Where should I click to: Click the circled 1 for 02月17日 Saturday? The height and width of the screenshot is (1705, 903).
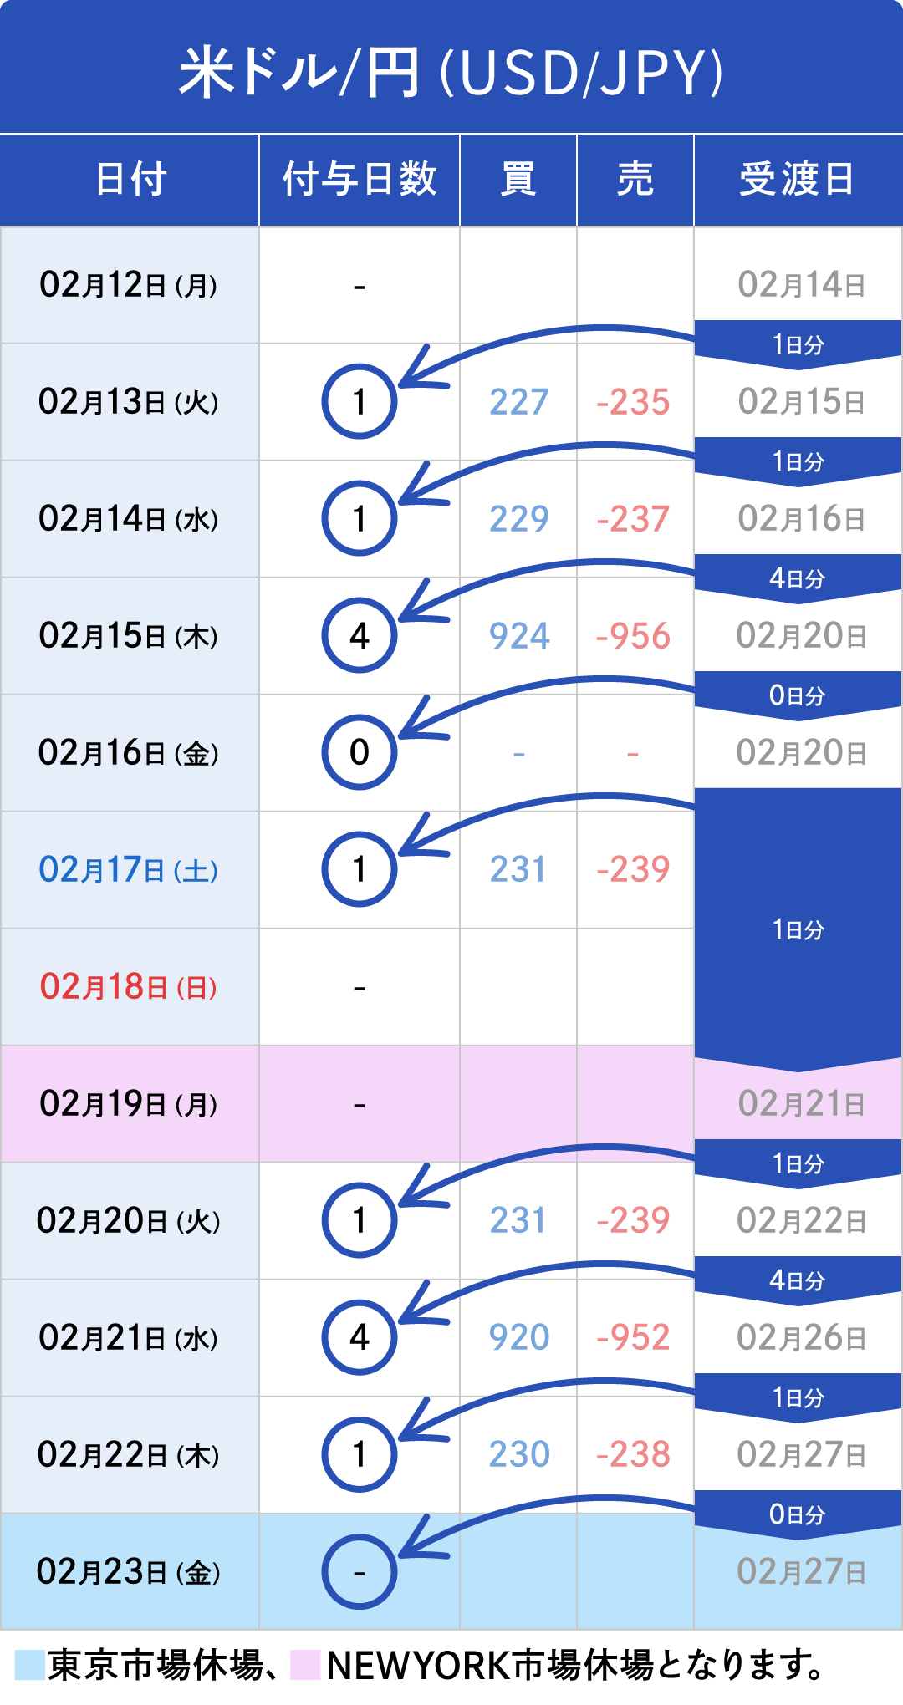point(359,869)
